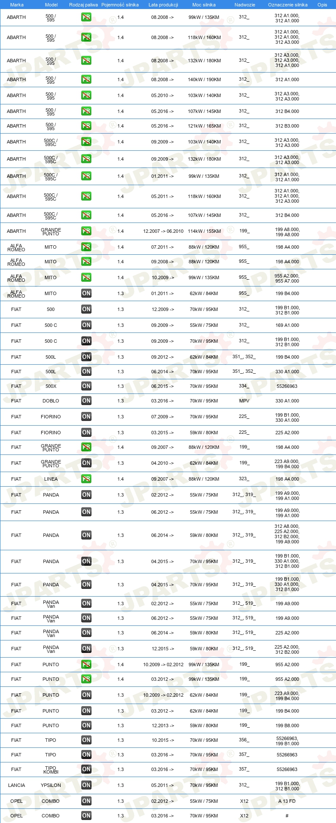Click the diesel ON icon in the Fiat Punto 12.2013 row
This screenshot has height=823, width=336.
click(86, 725)
